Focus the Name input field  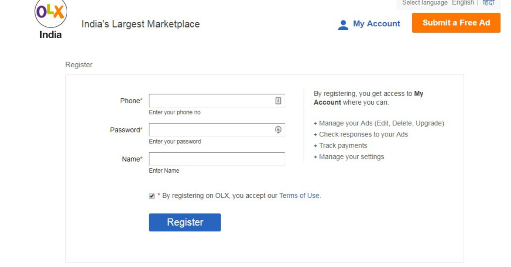217,159
